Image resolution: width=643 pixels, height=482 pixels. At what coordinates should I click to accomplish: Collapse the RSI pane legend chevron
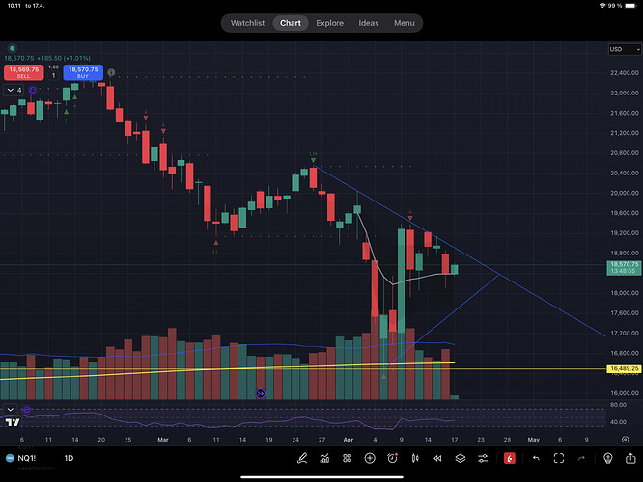tap(10, 409)
